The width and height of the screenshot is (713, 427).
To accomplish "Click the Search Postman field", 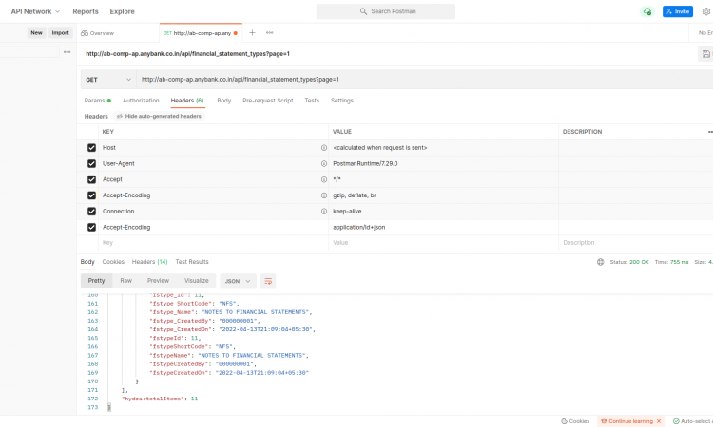I will coord(385,11).
